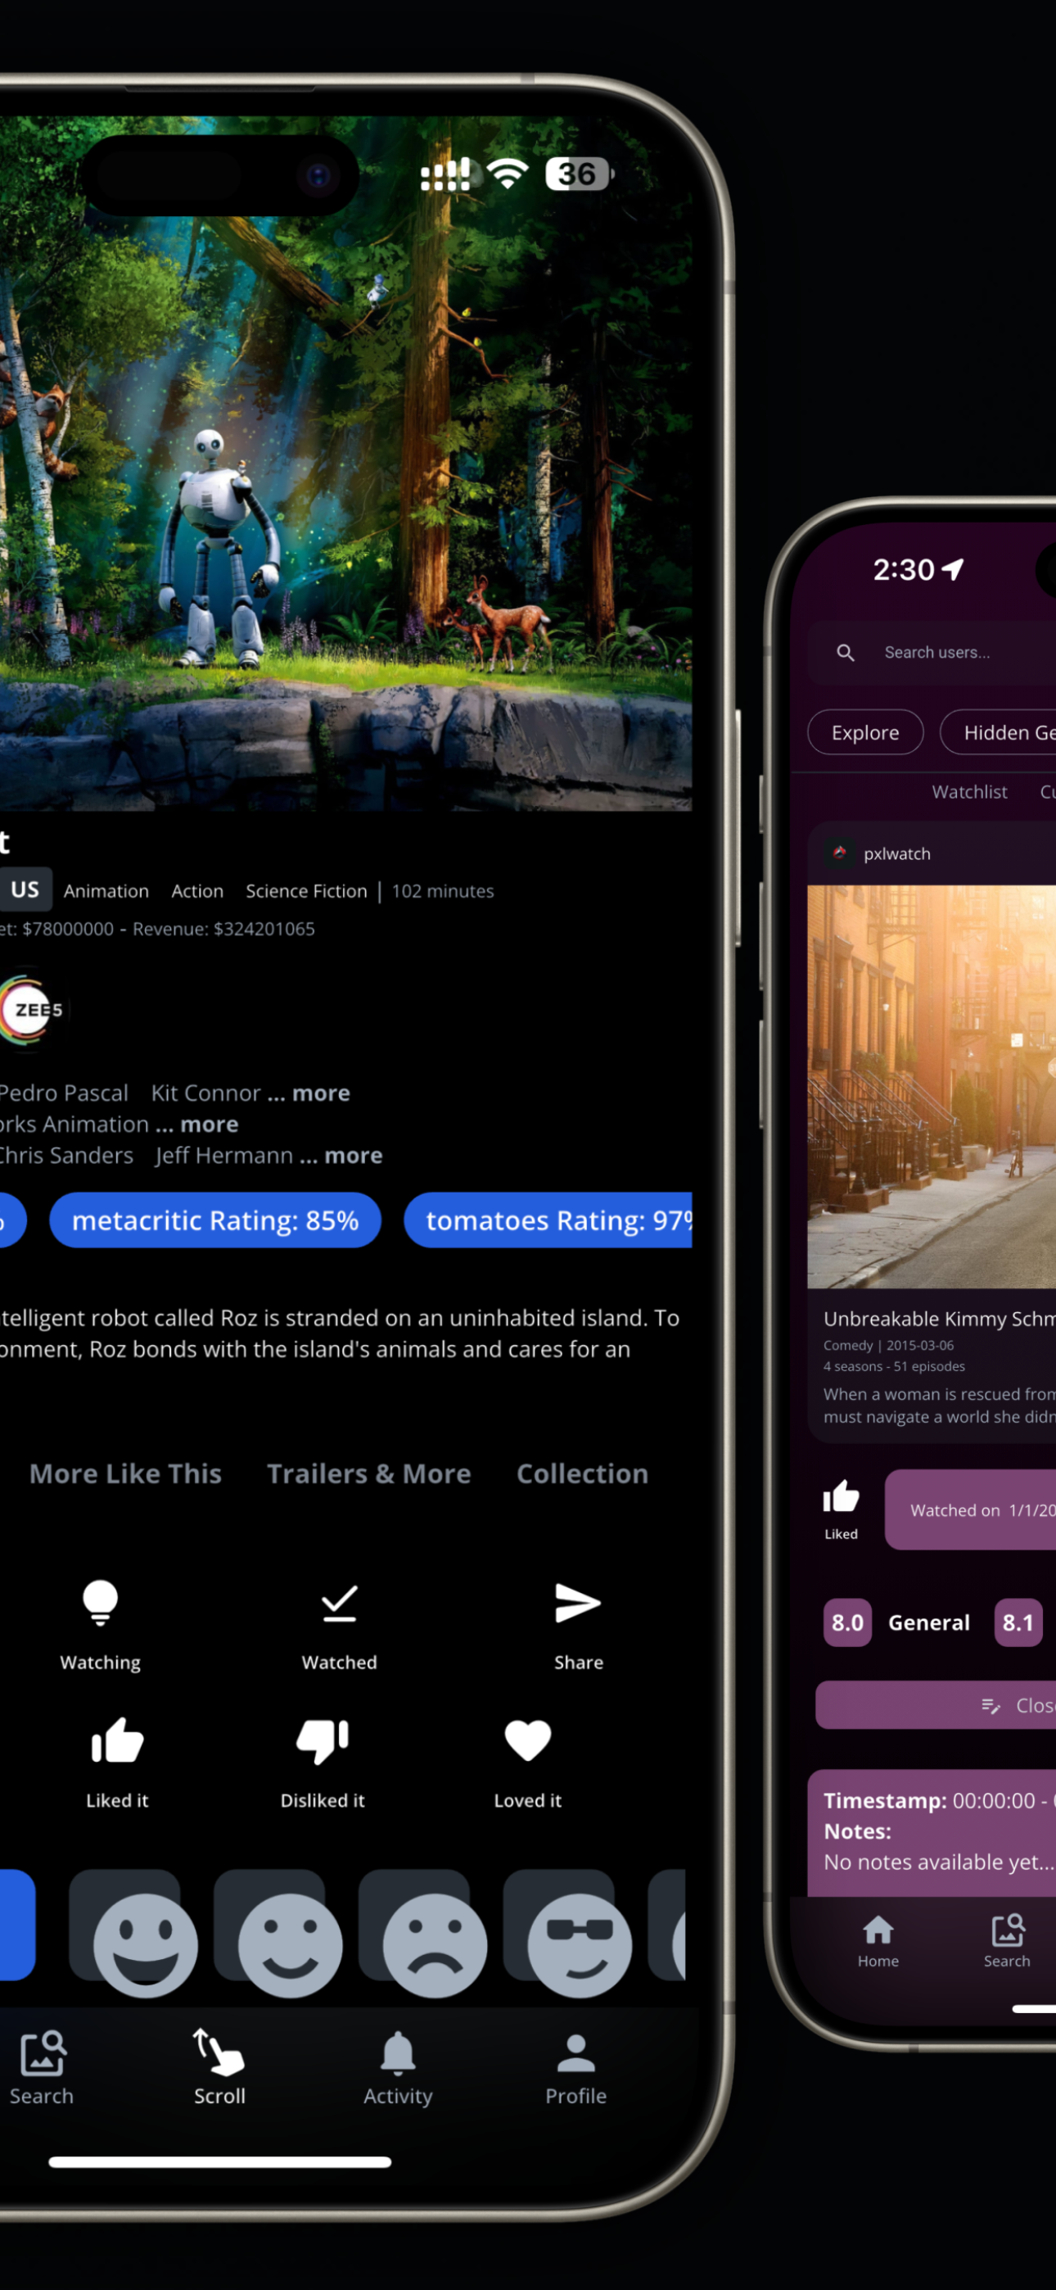
Task: Choose the grinning face emoji reaction
Action: pos(145,1944)
